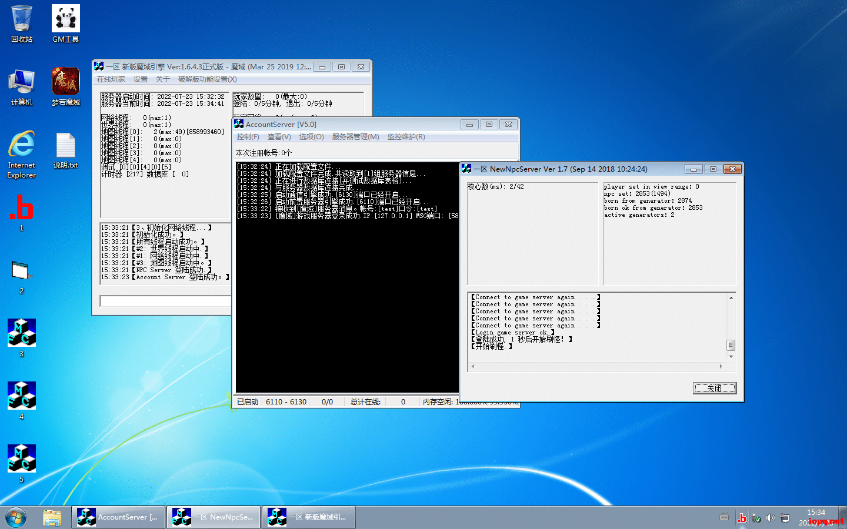Open the 控制(F) menu in AccountServer
The width and height of the screenshot is (847, 529).
[248, 137]
